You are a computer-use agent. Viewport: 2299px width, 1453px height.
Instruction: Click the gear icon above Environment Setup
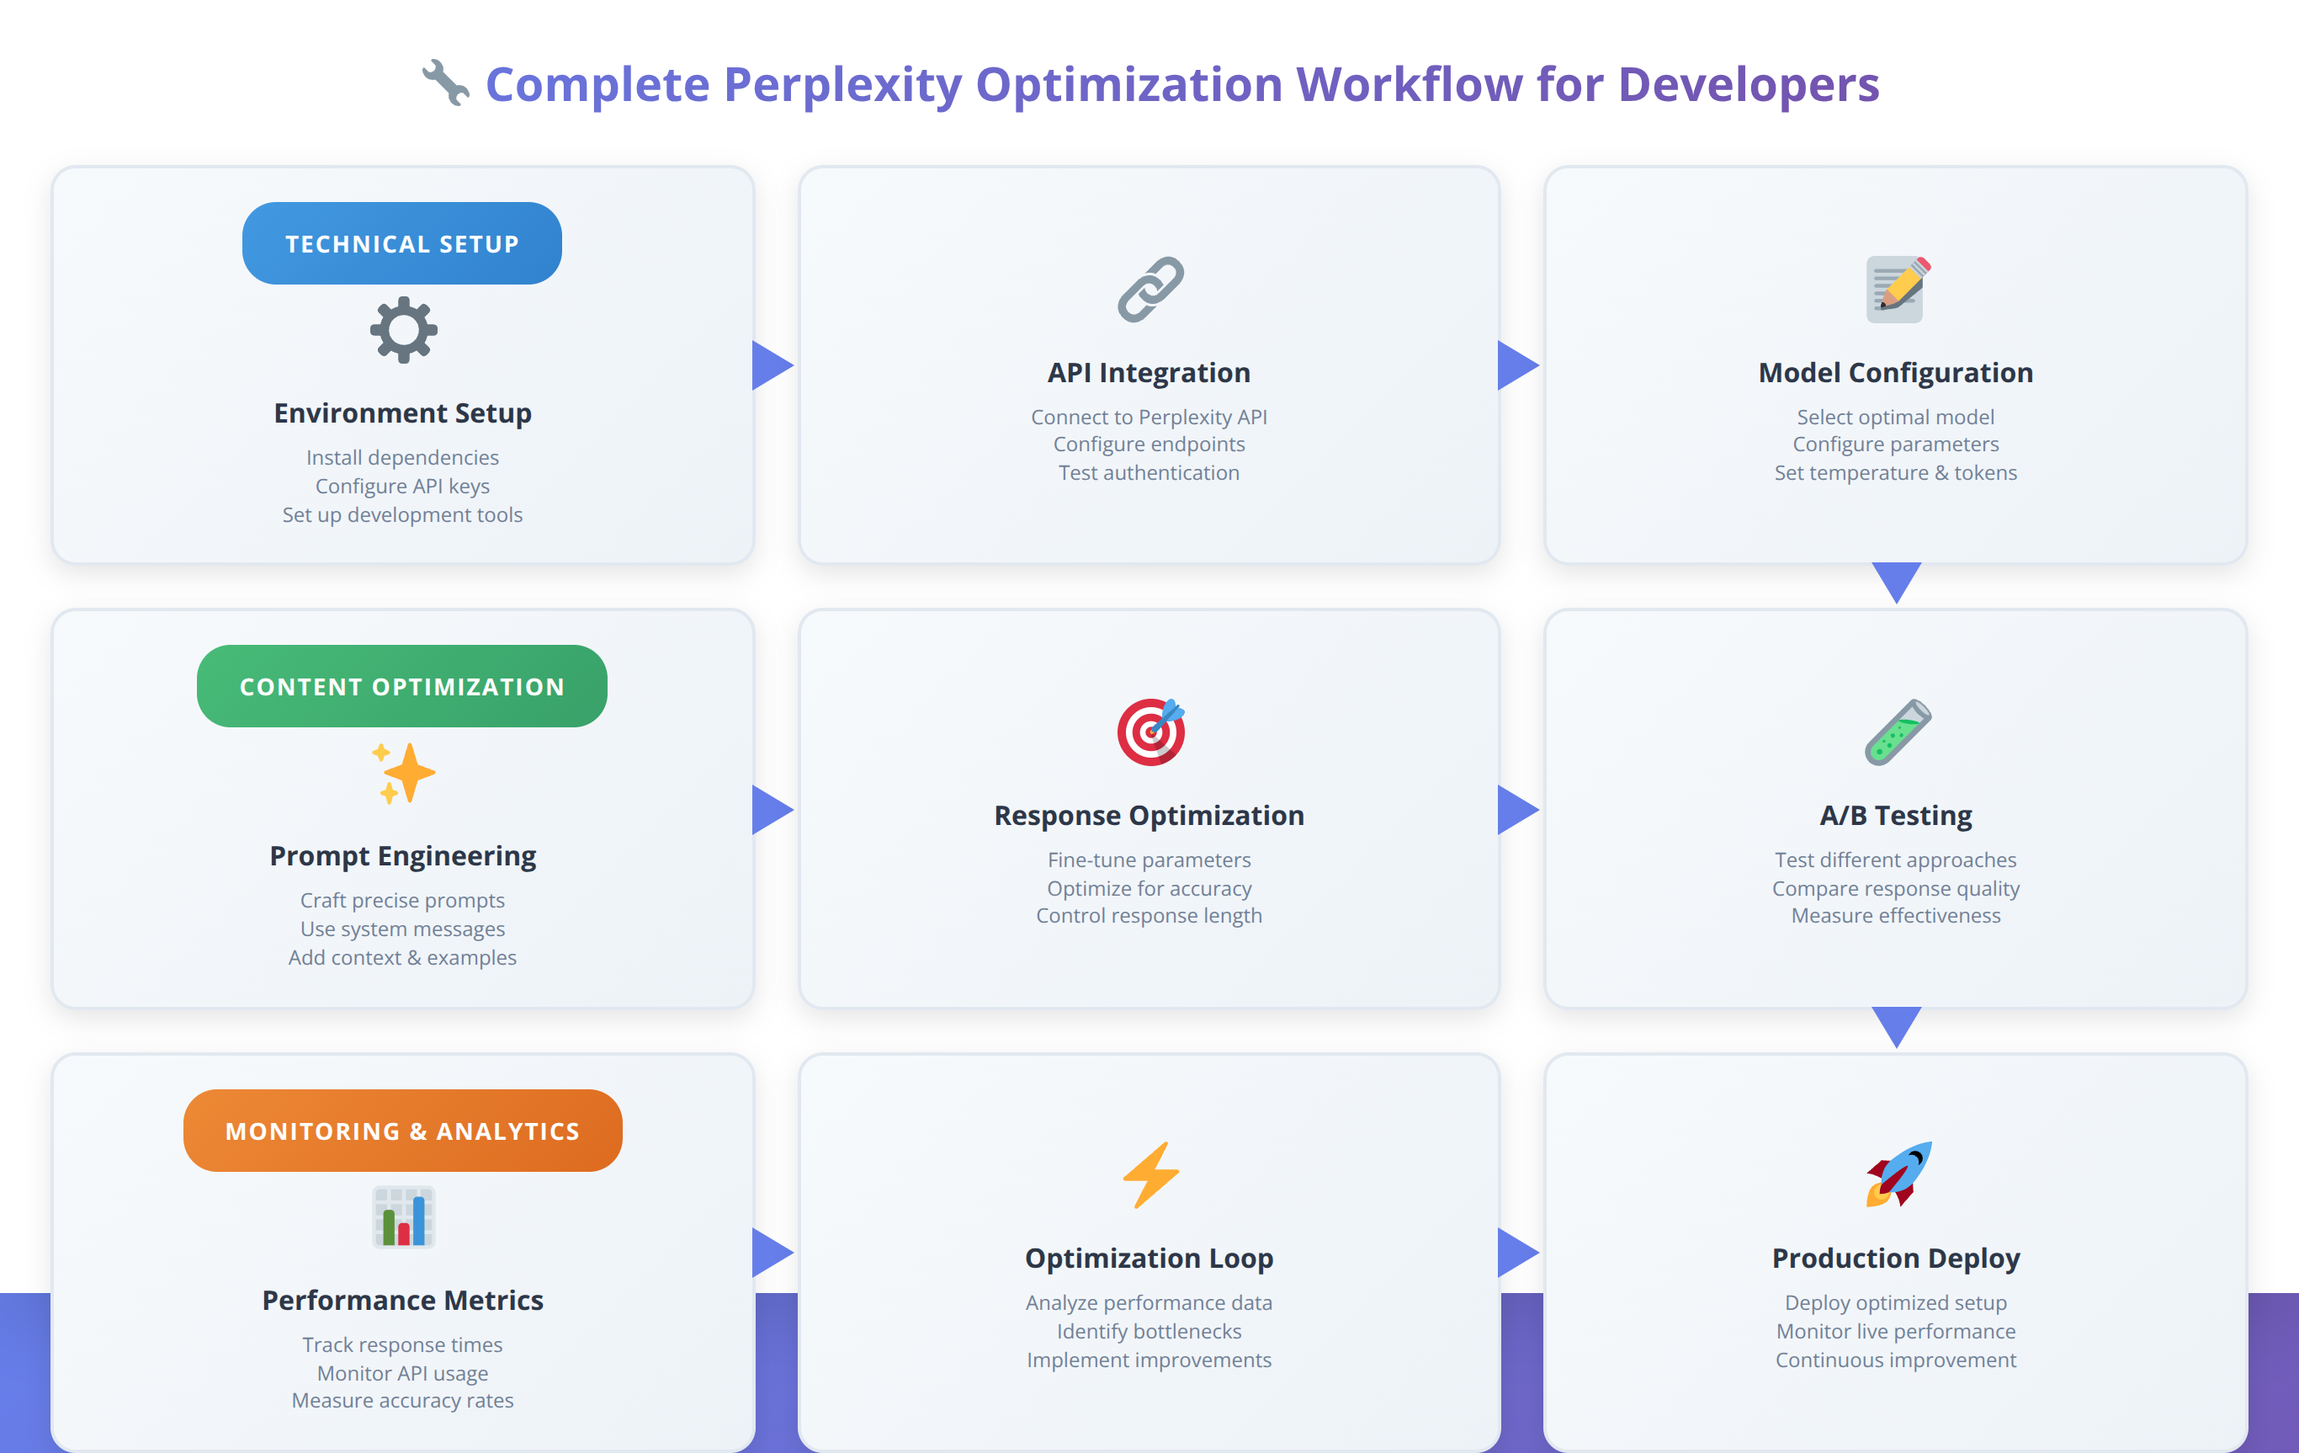(403, 329)
